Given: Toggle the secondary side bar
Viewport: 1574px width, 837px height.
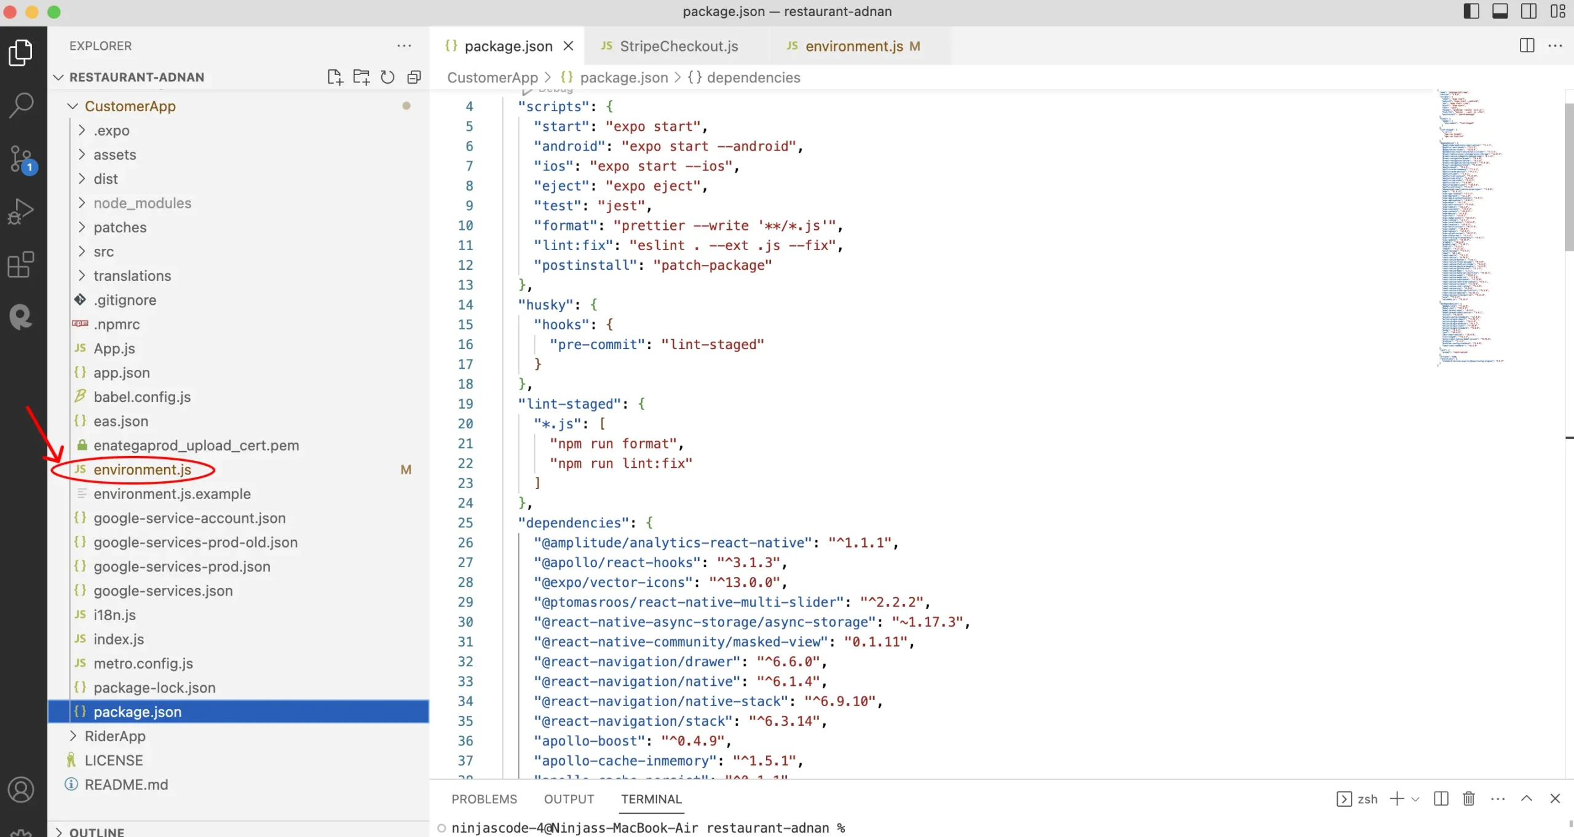Looking at the screenshot, I should tap(1529, 11).
